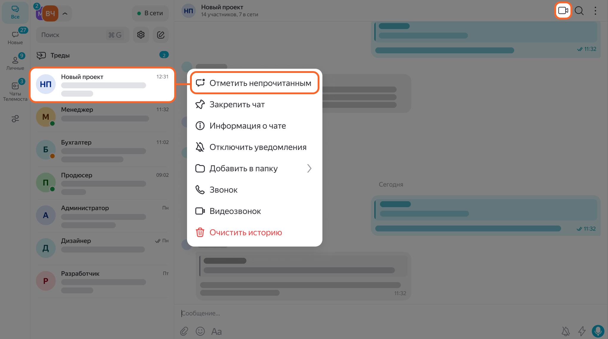Record voice message with microphone button

(x=598, y=331)
